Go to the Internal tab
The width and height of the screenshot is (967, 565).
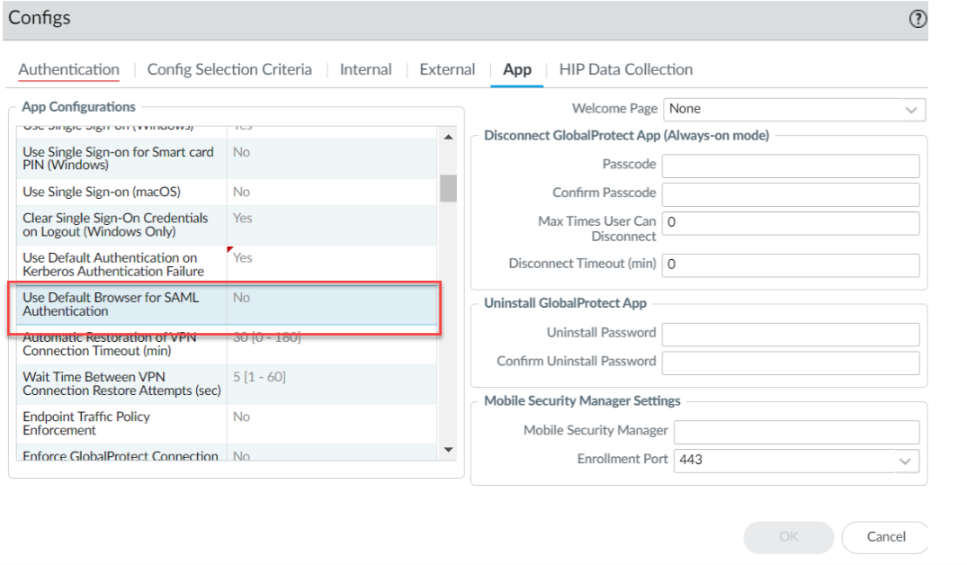coord(365,69)
